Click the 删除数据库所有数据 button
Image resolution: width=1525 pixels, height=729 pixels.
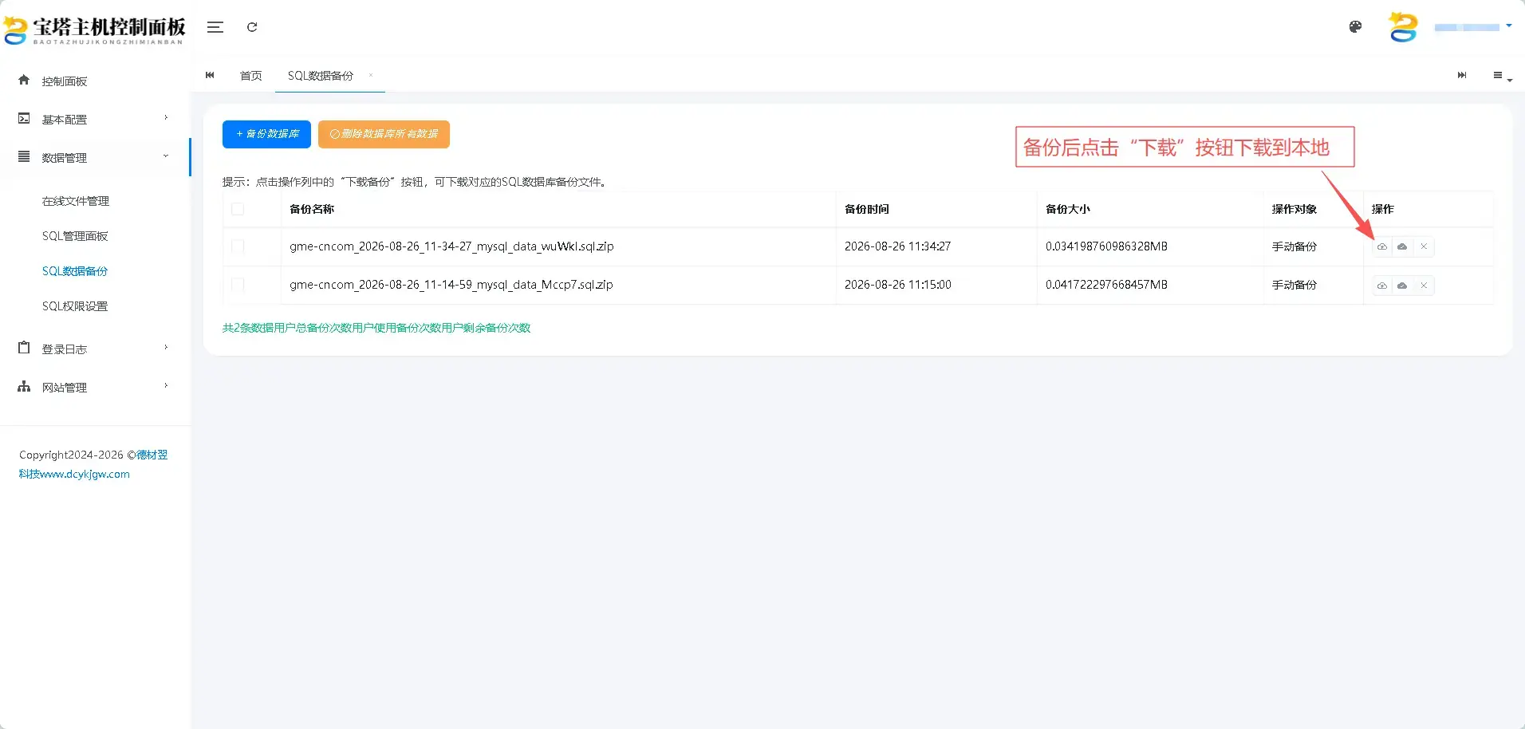[x=384, y=134]
